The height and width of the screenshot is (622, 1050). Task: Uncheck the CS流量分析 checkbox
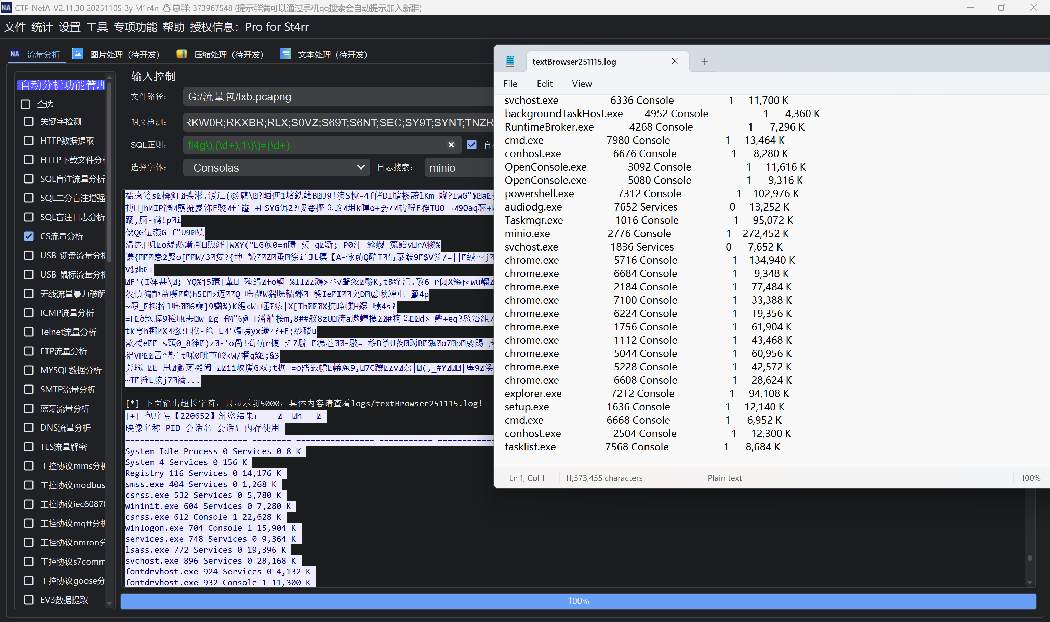click(28, 236)
